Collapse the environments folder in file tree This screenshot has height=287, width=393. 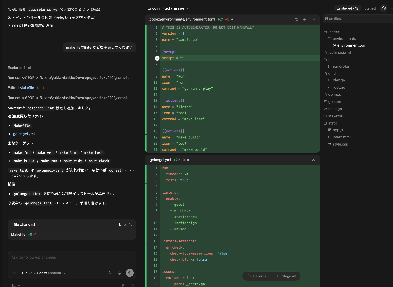pyautogui.click(x=342, y=39)
